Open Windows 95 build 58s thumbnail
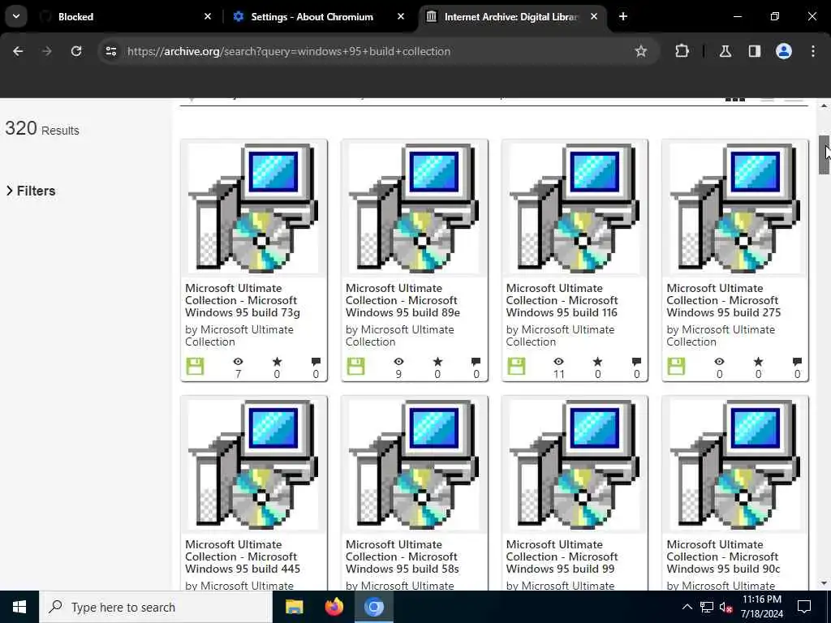Image resolution: width=831 pixels, height=623 pixels. click(x=415, y=465)
